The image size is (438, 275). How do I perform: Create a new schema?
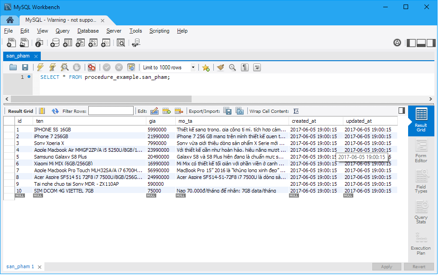pyautogui.click(x=55, y=43)
